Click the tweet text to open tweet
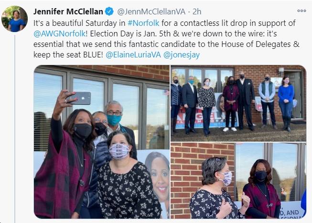The width and height of the screenshot is (312, 223). pyautogui.click(x=166, y=39)
